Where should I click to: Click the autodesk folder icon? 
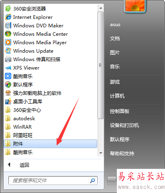pos(8,119)
